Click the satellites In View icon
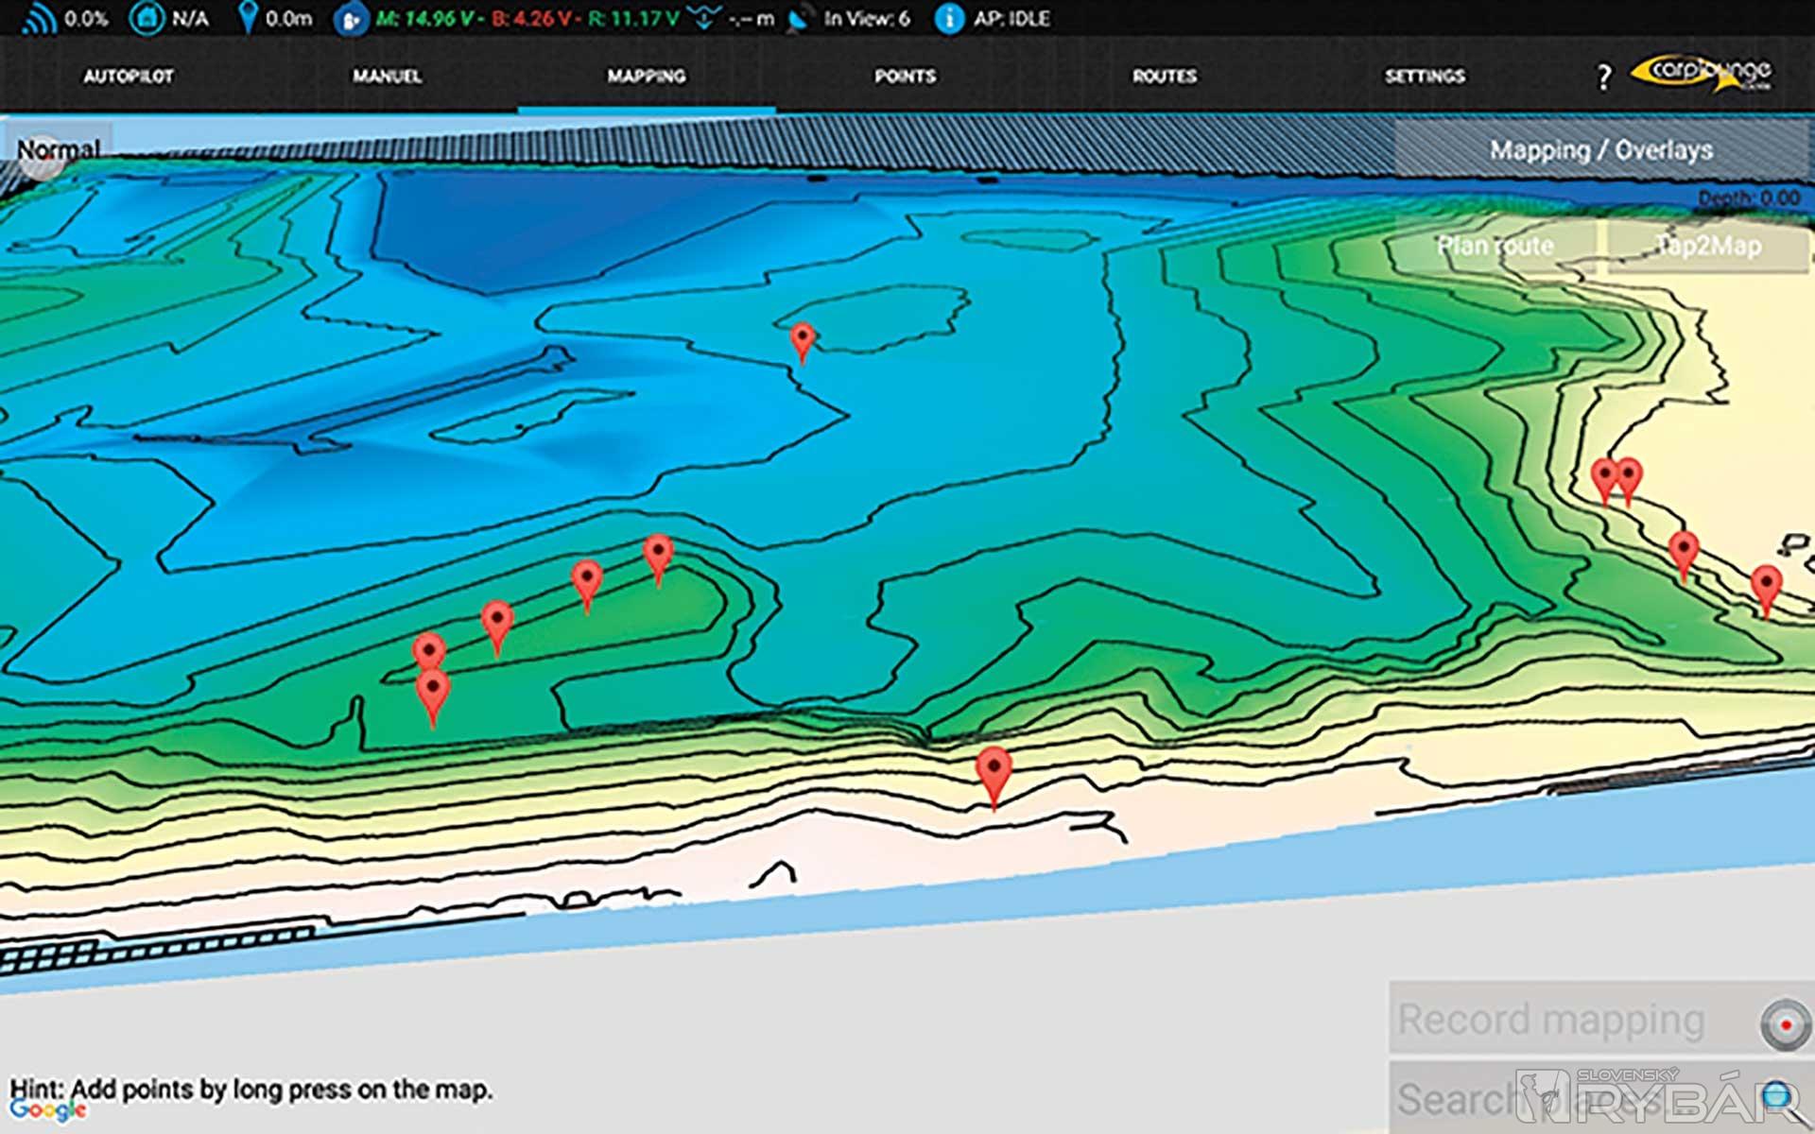 pos(799,19)
